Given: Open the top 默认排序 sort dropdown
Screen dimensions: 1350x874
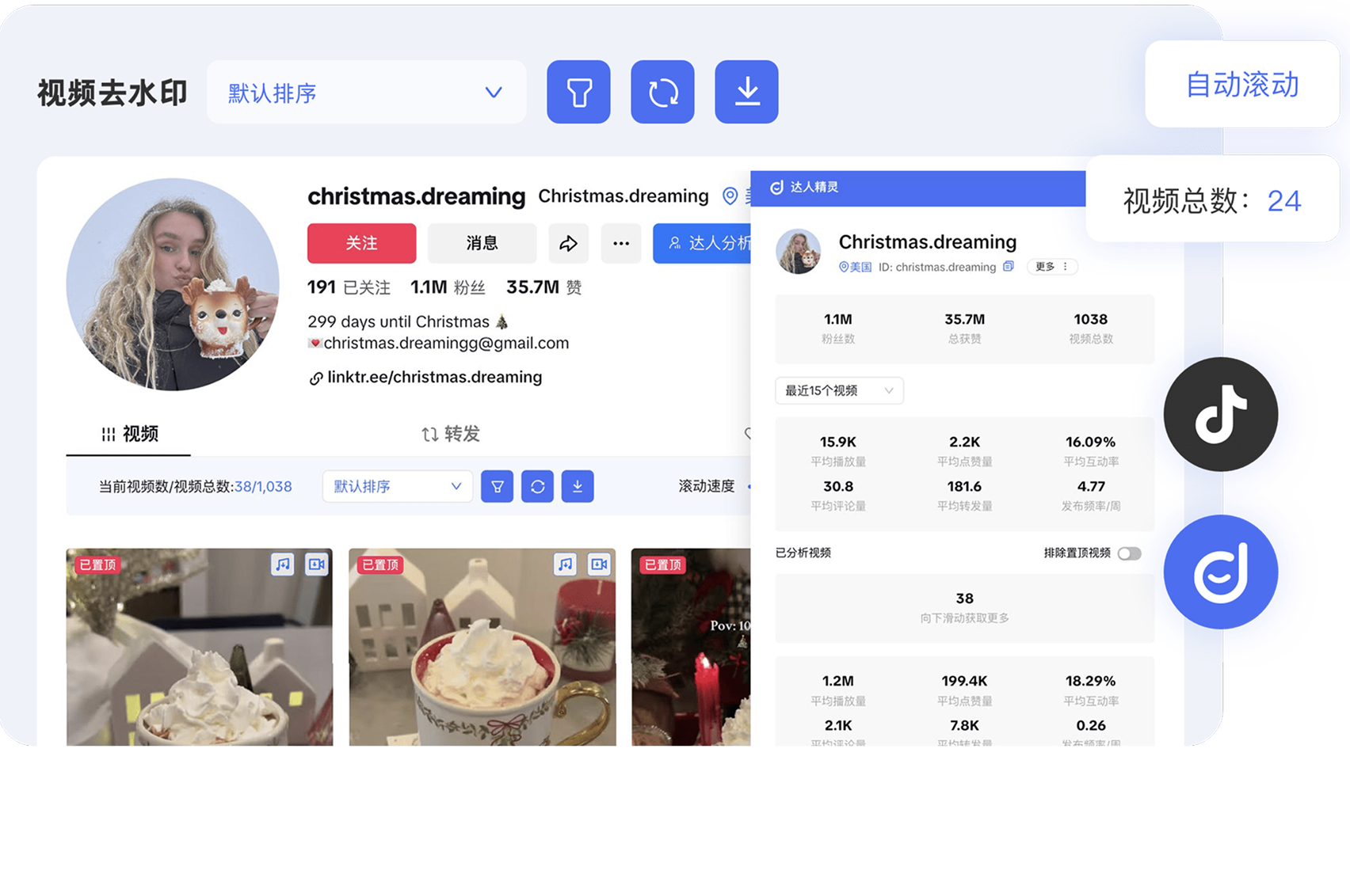Looking at the screenshot, I should [x=366, y=93].
